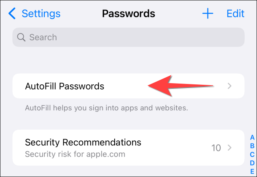This screenshot has width=257, height=177.
Task: Expand the Security Recommendations chevron
Action: (229, 148)
